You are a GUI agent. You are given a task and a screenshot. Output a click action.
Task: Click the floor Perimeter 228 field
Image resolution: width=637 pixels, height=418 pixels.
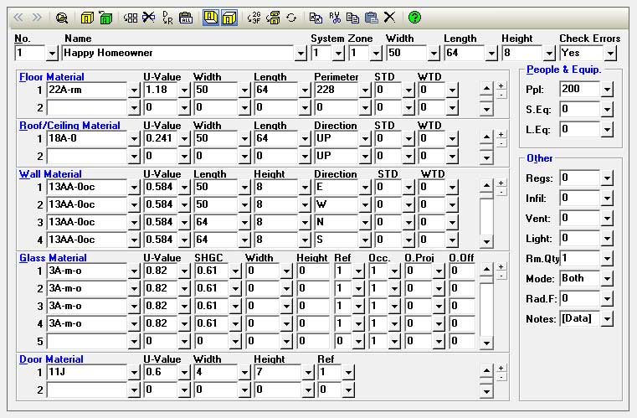click(x=336, y=90)
